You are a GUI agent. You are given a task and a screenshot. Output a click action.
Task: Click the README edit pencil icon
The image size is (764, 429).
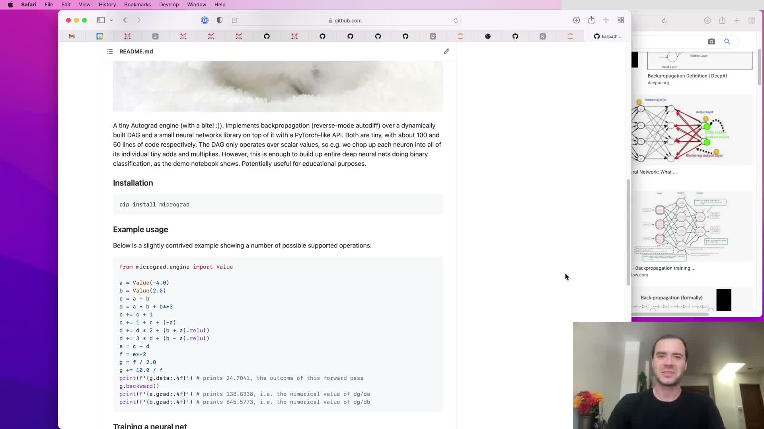pos(446,51)
